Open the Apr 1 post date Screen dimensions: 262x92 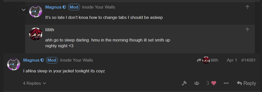pos(232,60)
